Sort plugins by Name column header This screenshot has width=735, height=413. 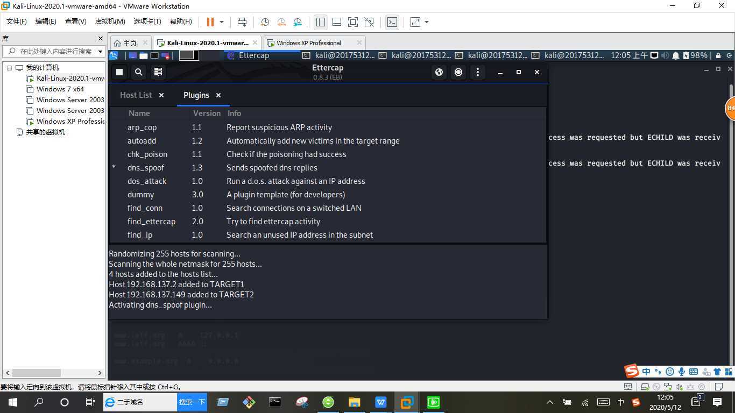point(139,113)
